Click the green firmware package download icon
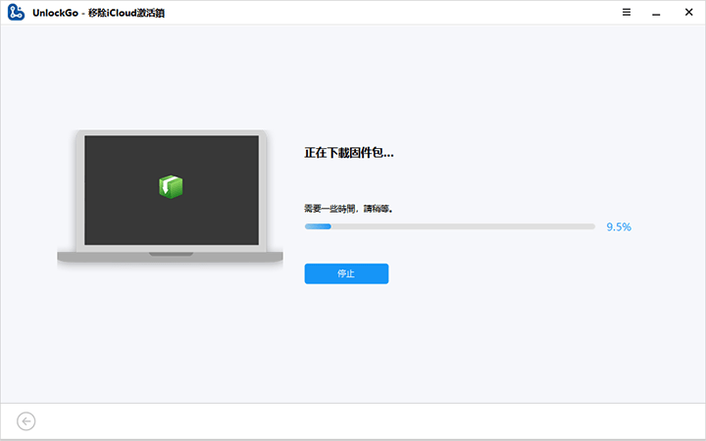Screen dimensions: 706x441 (172, 186)
